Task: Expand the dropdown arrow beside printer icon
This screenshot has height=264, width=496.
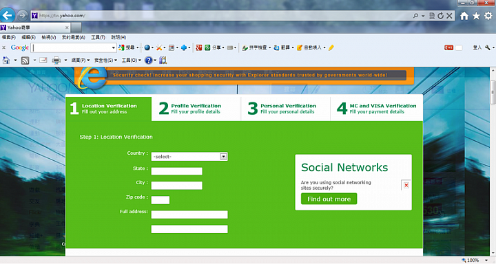Action: tap(65, 60)
